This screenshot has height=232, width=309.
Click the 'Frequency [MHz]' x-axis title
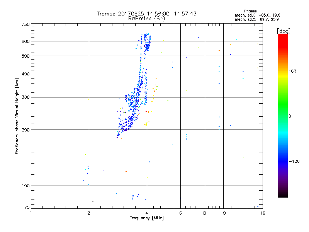[146, 218]
